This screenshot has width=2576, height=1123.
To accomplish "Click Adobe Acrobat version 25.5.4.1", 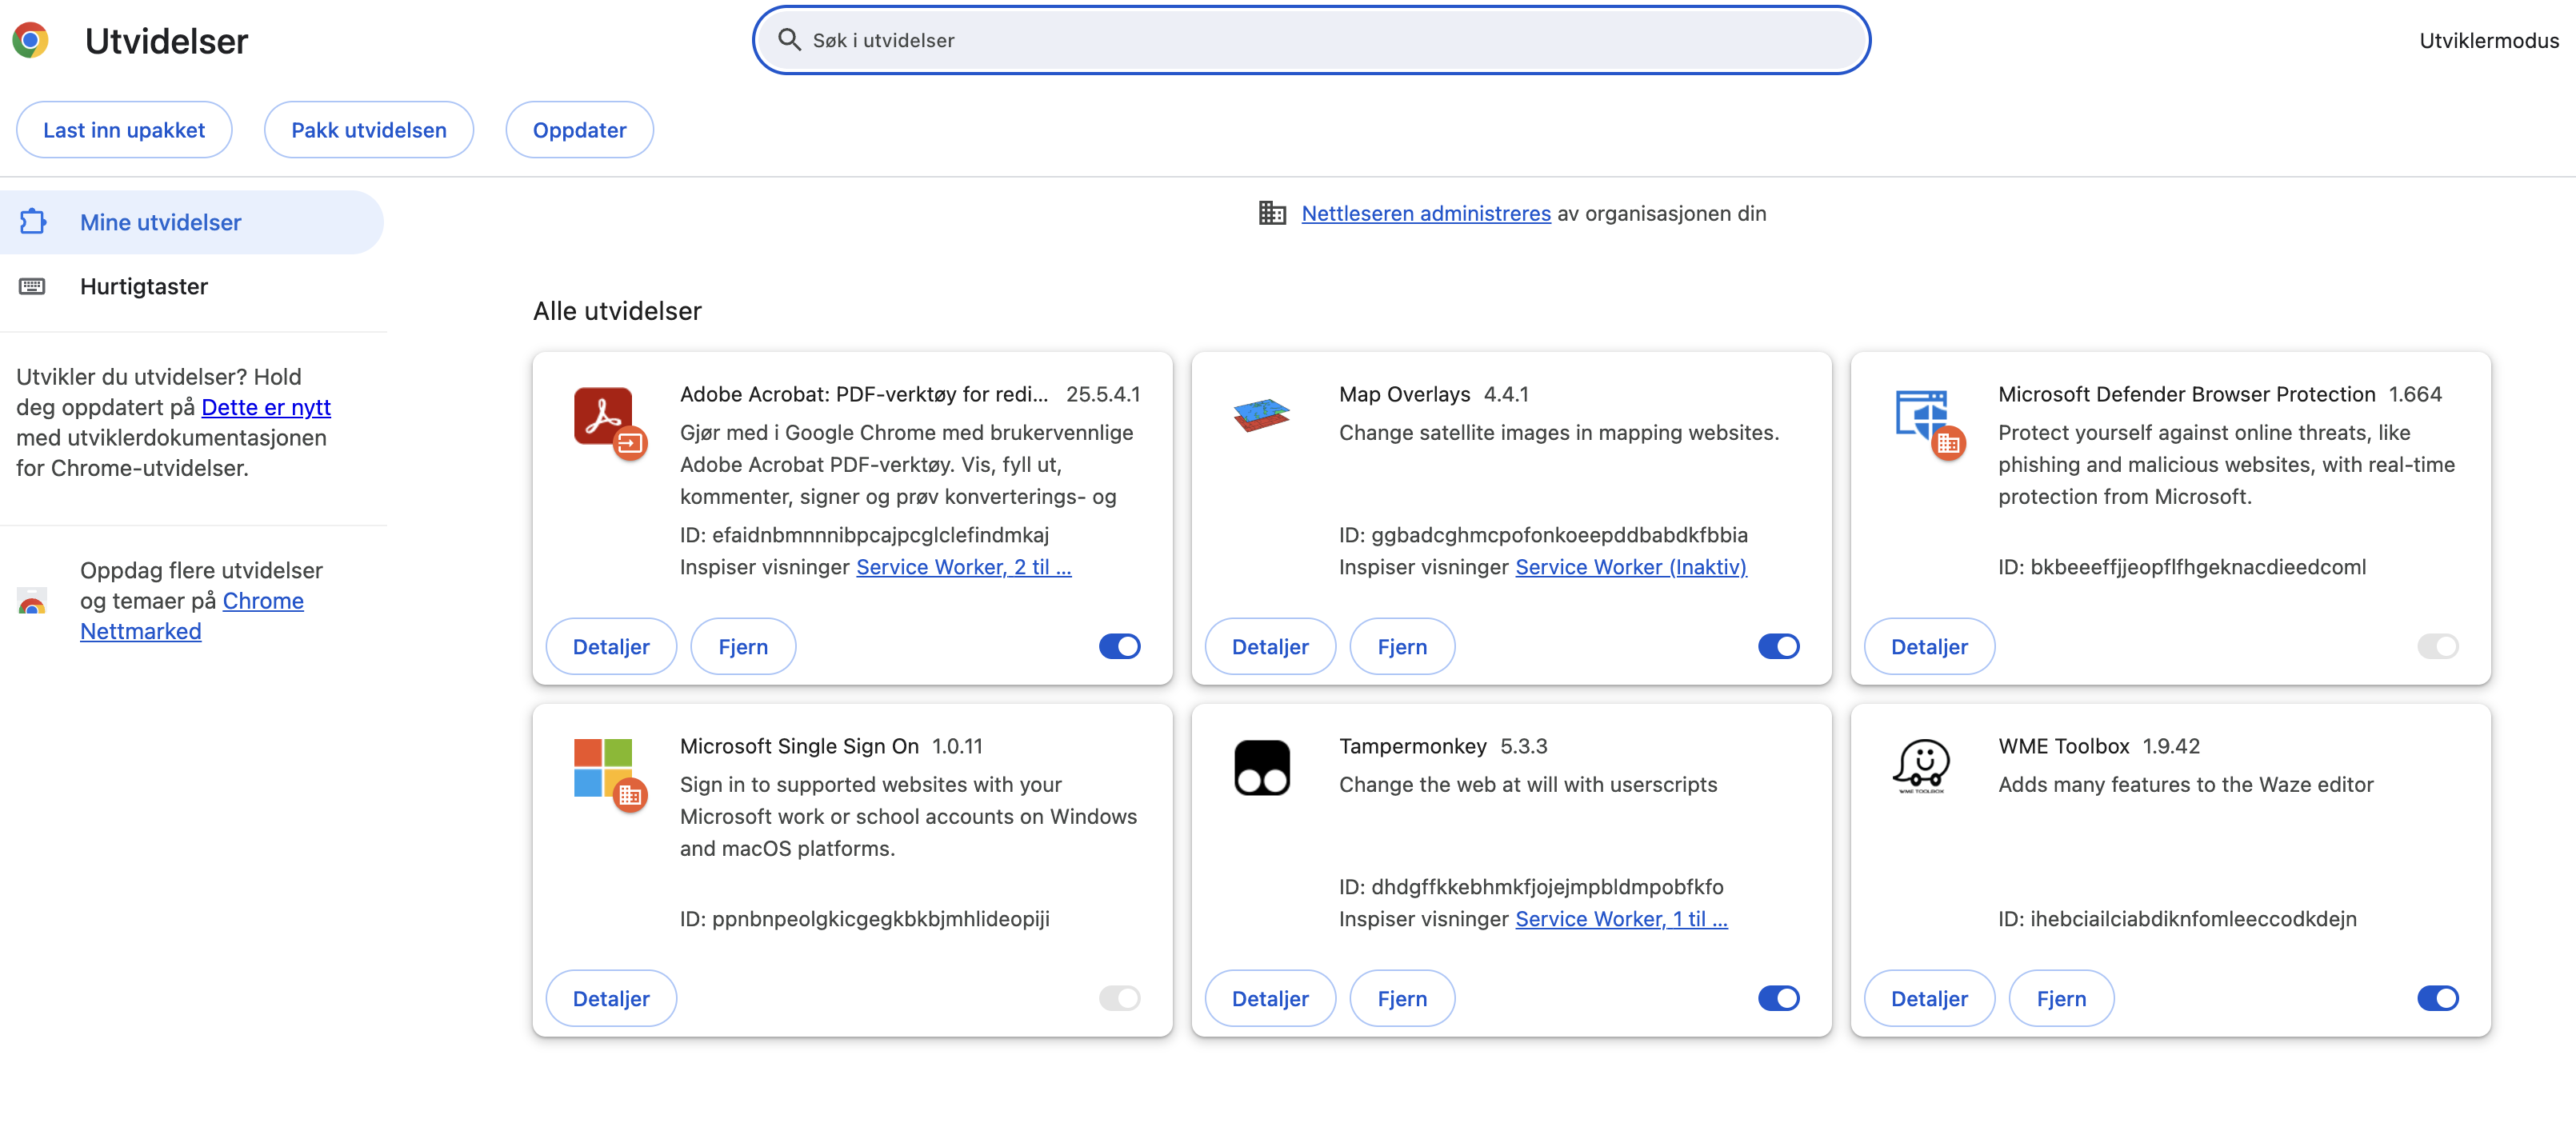I will coord(1103,394).
